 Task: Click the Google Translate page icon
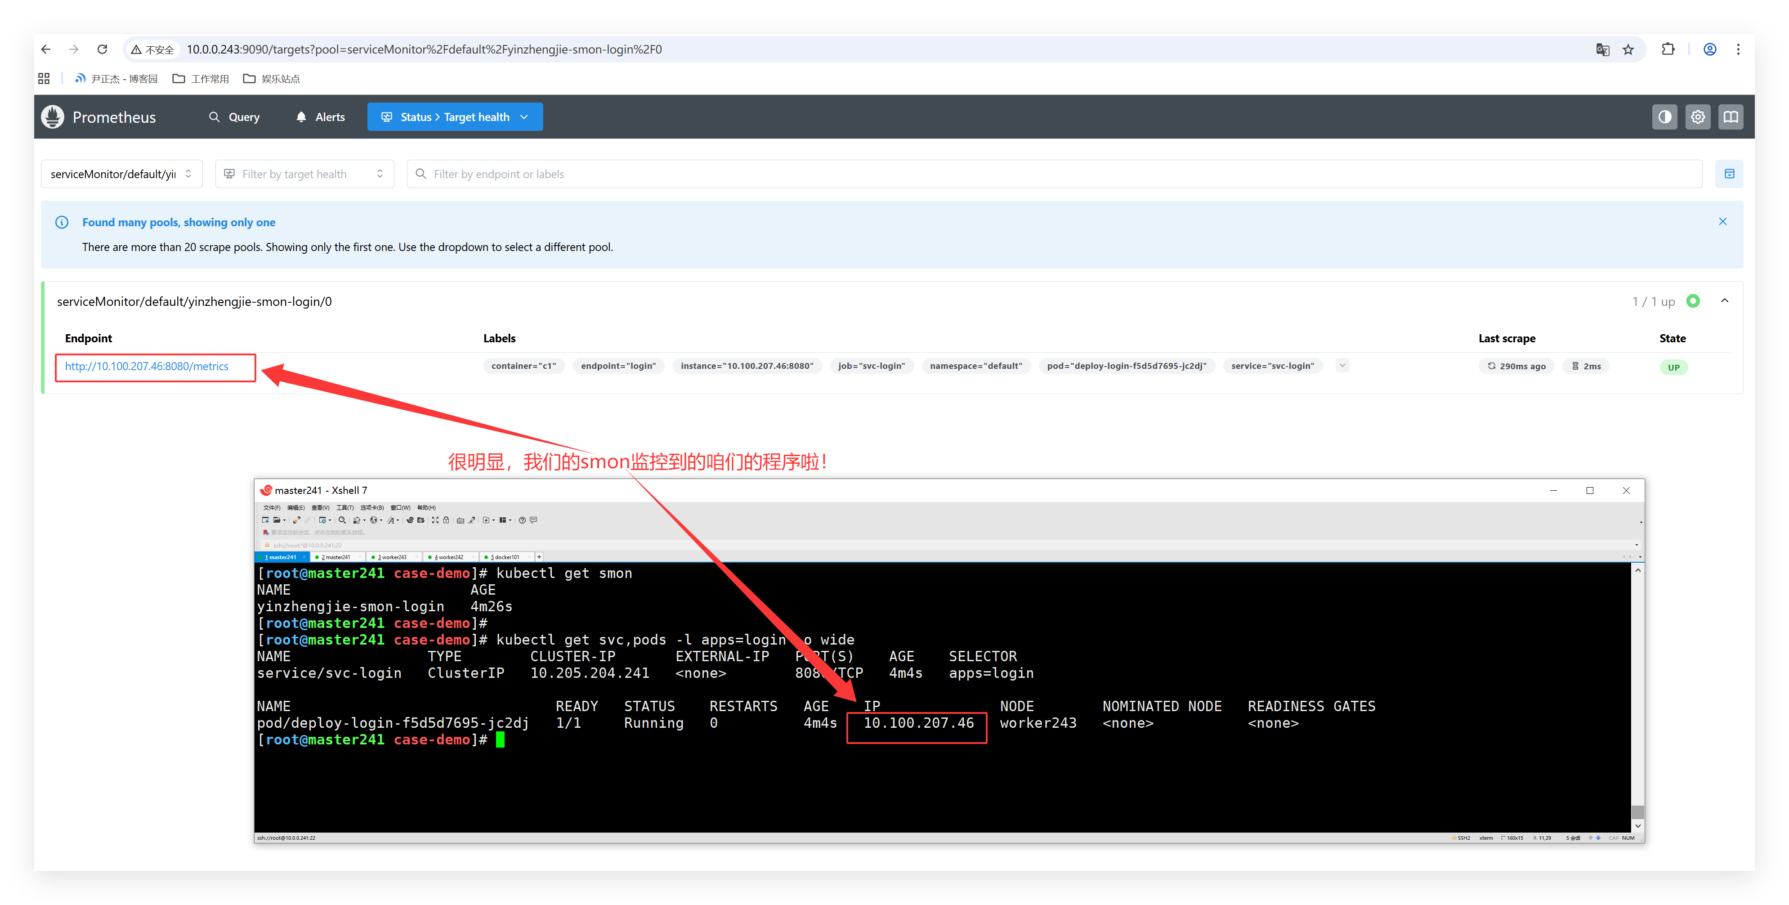(1602, 49)
